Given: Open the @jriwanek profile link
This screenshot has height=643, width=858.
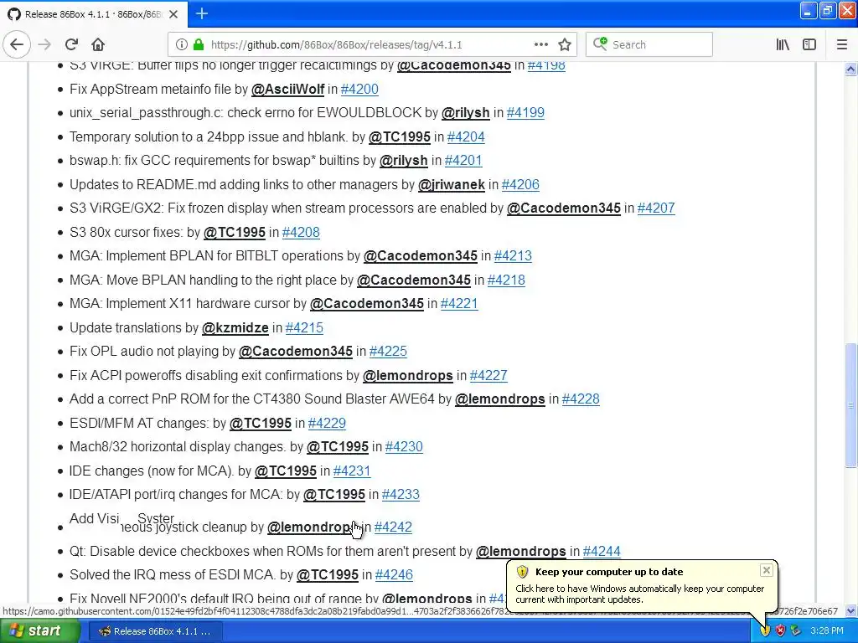Looking at the screenshot, I should pos(452,184).
